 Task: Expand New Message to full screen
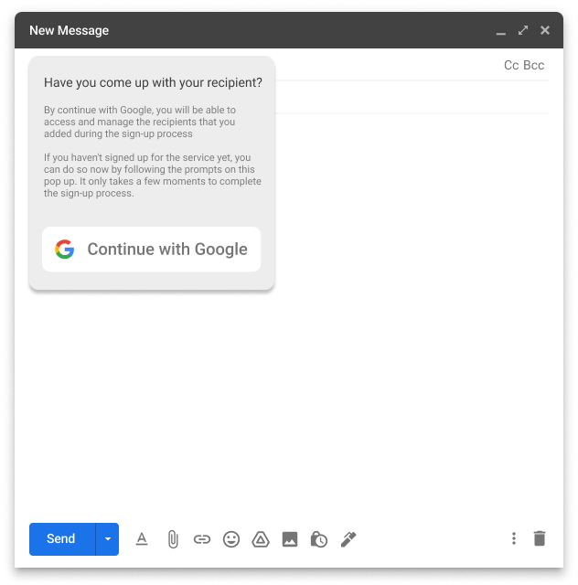523,30
